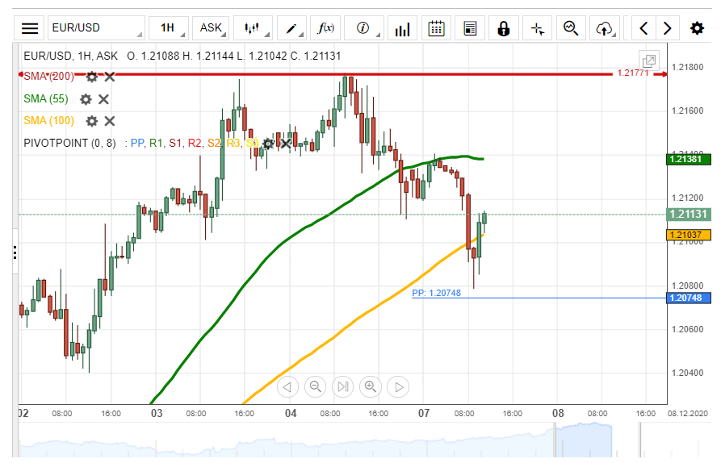
Task: Open the f(x) indicators menu
Action: 325,28
